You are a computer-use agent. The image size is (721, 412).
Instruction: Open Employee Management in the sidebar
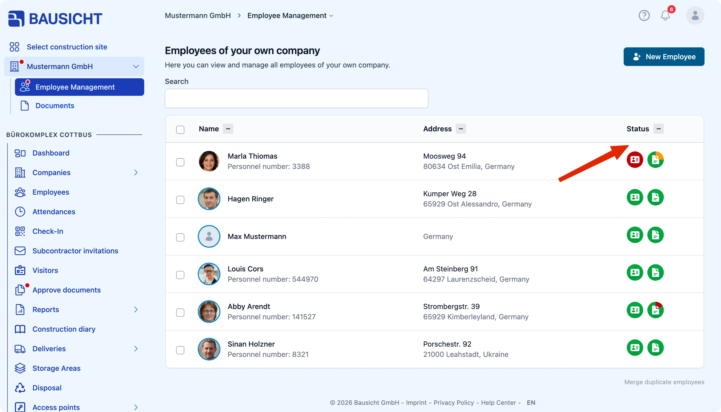coord(79,87)
